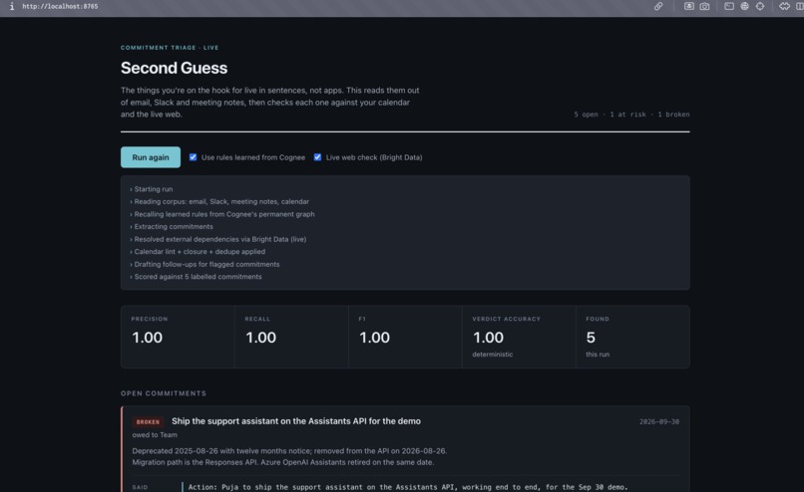Toggle Live web check (Bright Data) checkbox
804x492 pixels.
tap(317, 157)
